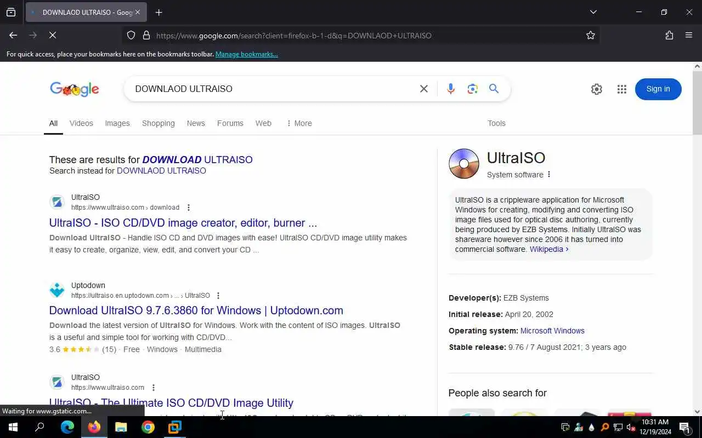This screenshot has height=438, width=702.
Task: Open Microsoft Windows operating system link
Action: (552, 331)
